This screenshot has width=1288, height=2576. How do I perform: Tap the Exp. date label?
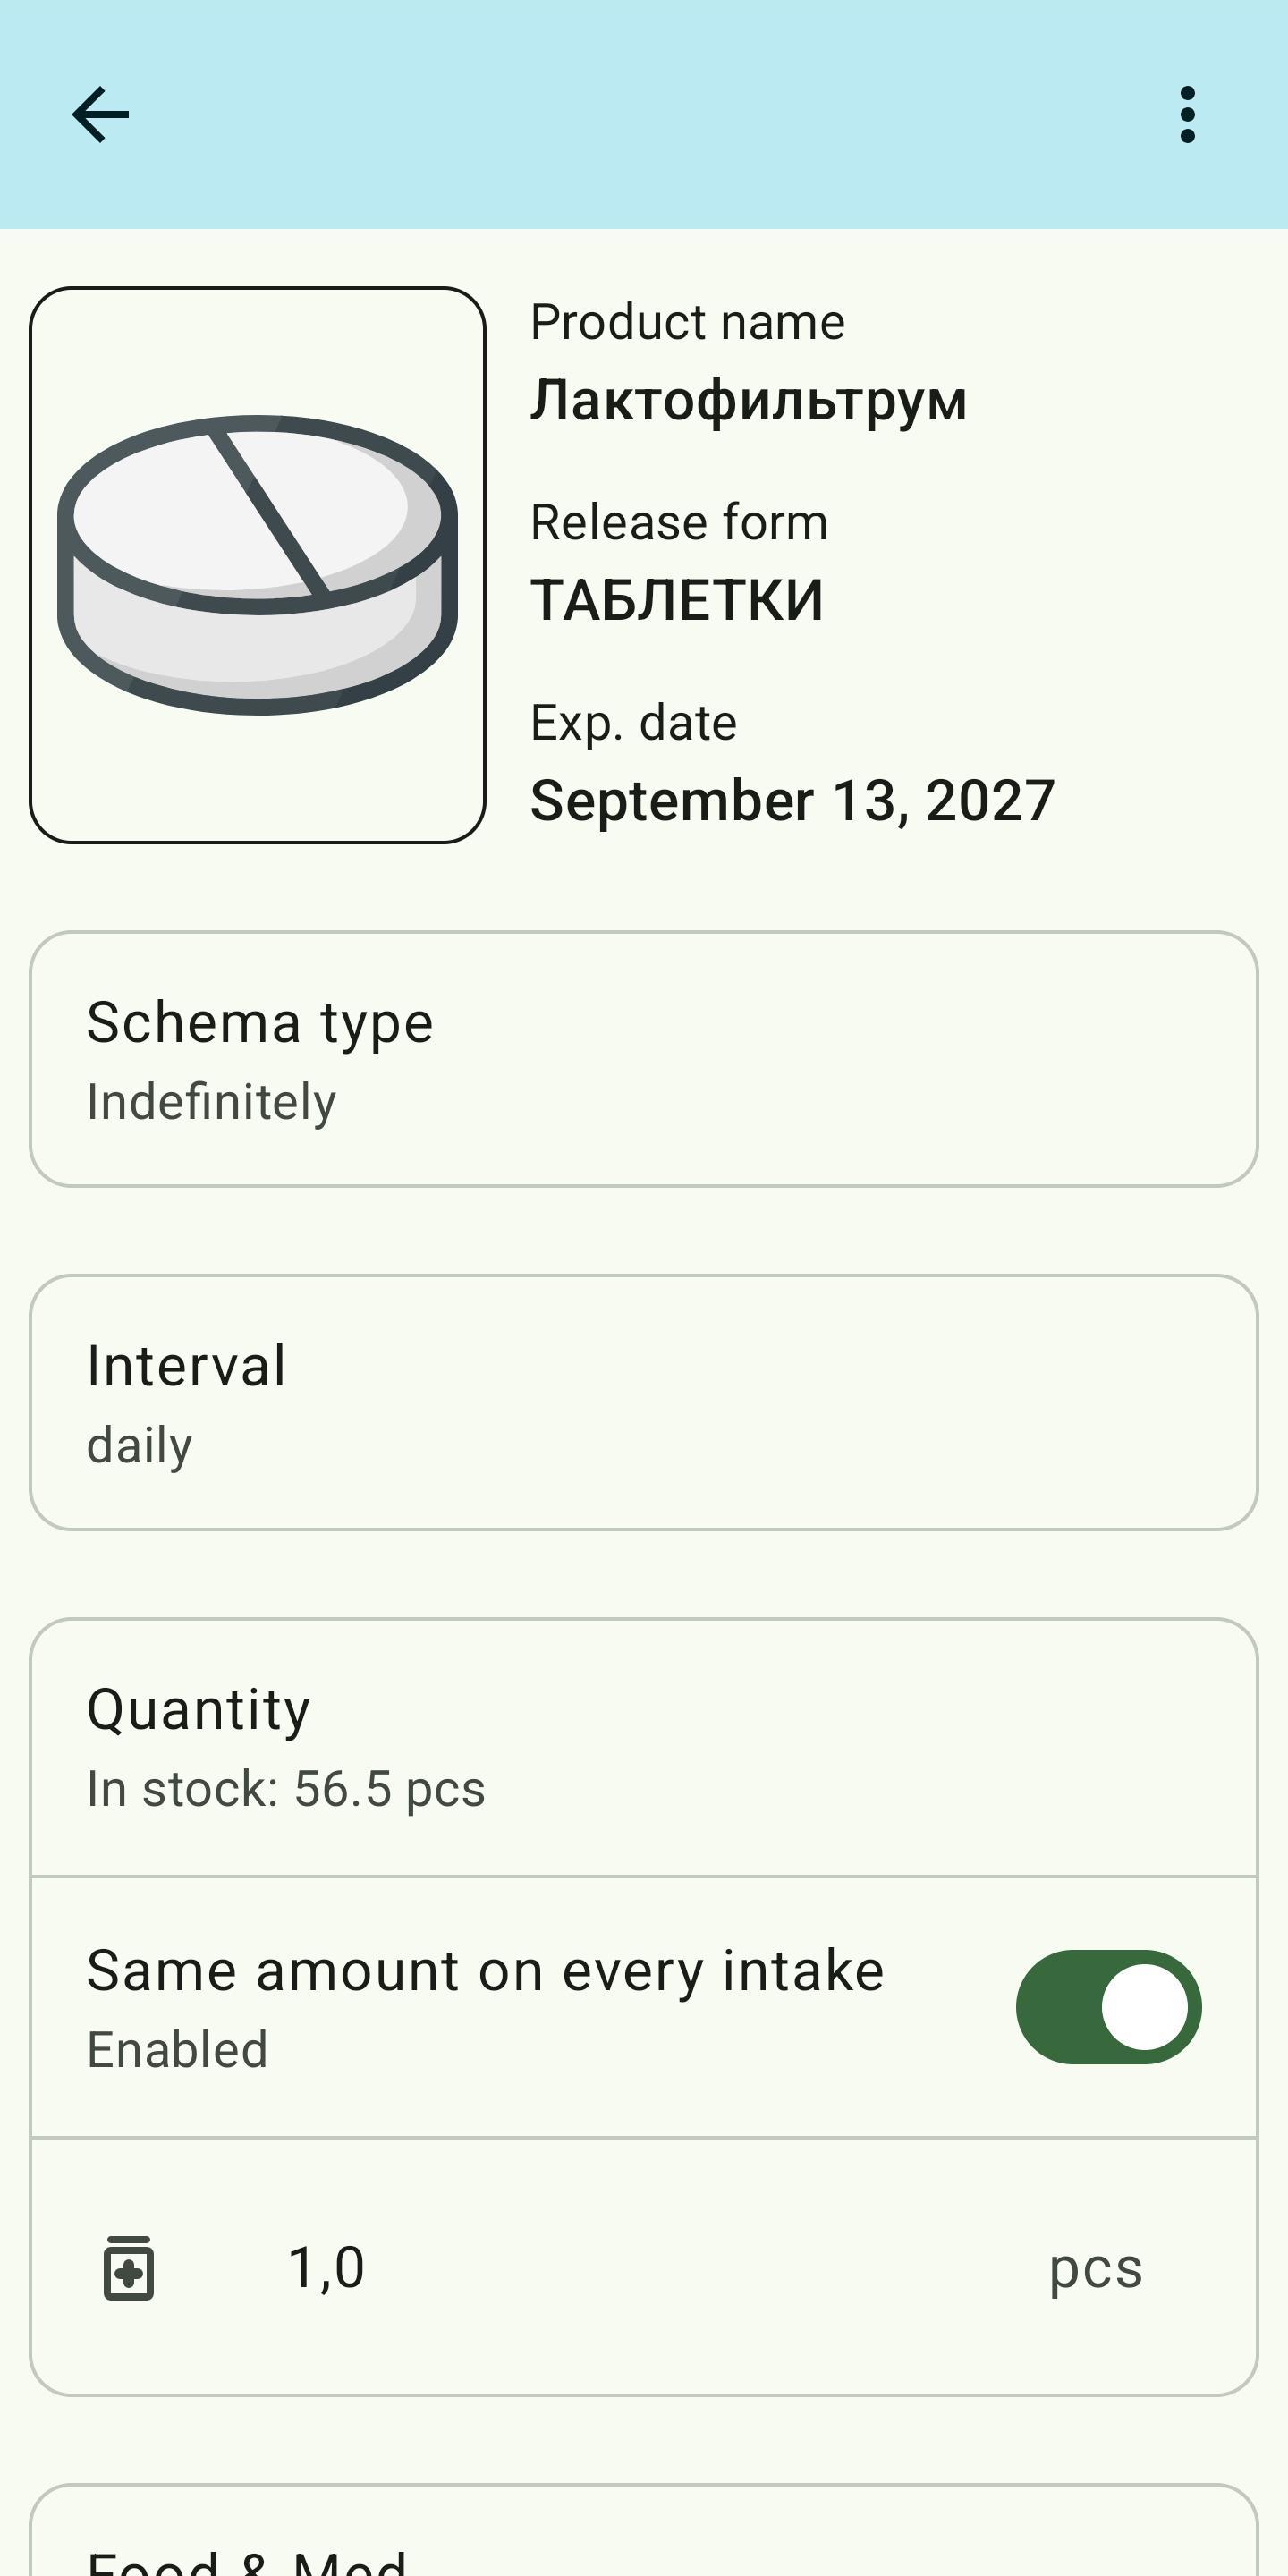tap(633, 722)
